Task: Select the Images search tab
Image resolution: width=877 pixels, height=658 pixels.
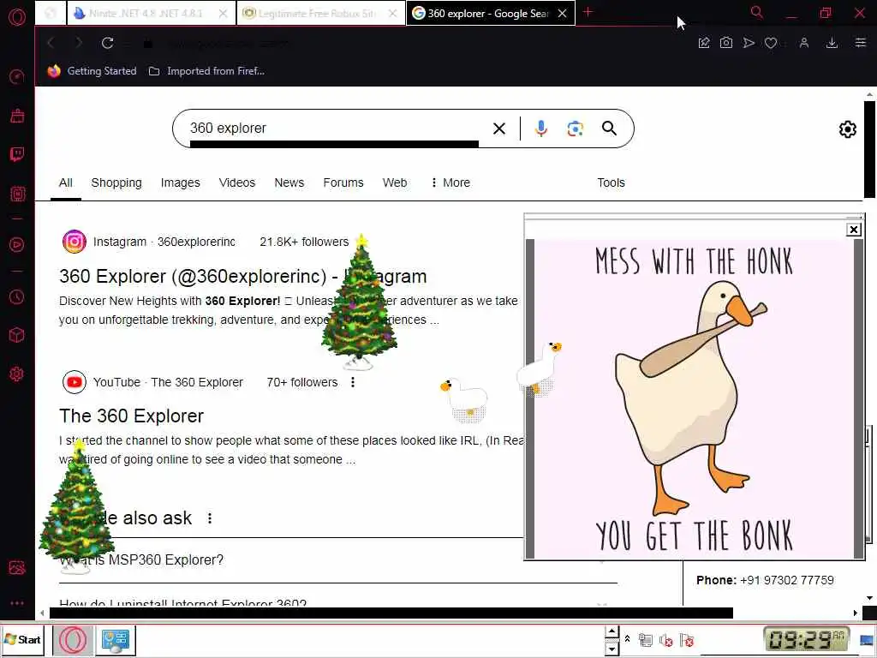Action: click(180, 183)
